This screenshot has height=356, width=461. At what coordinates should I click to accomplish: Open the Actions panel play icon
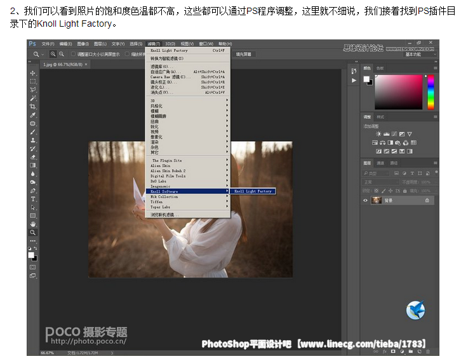click(x=354, y=80)
